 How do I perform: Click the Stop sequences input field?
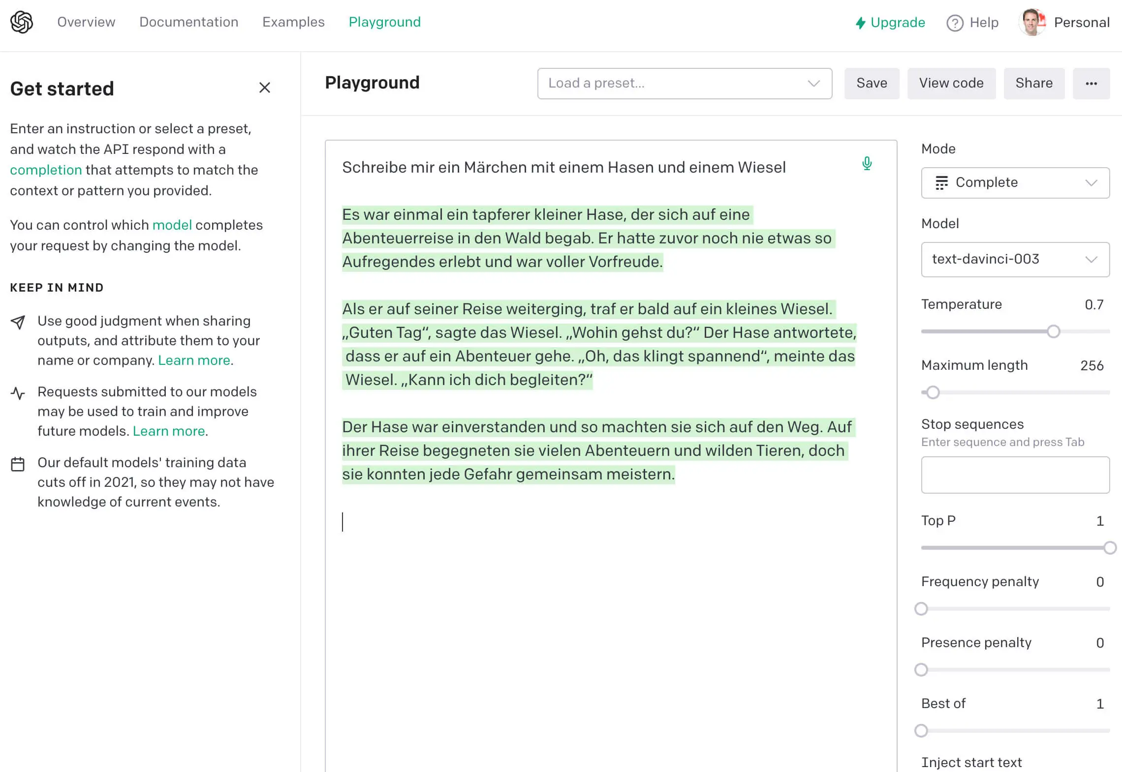(1015, 474)
